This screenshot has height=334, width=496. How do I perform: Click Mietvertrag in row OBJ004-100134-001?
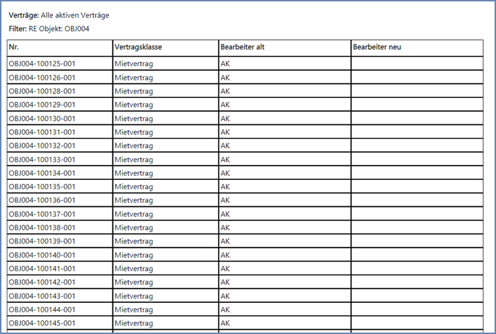(x=134, y=173)
